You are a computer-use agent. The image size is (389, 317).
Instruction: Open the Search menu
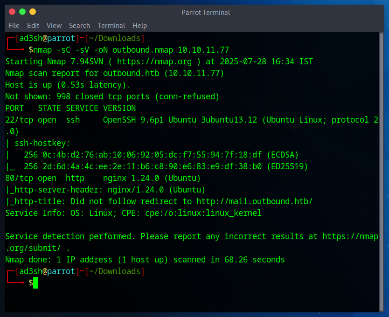tap(79, 26)
